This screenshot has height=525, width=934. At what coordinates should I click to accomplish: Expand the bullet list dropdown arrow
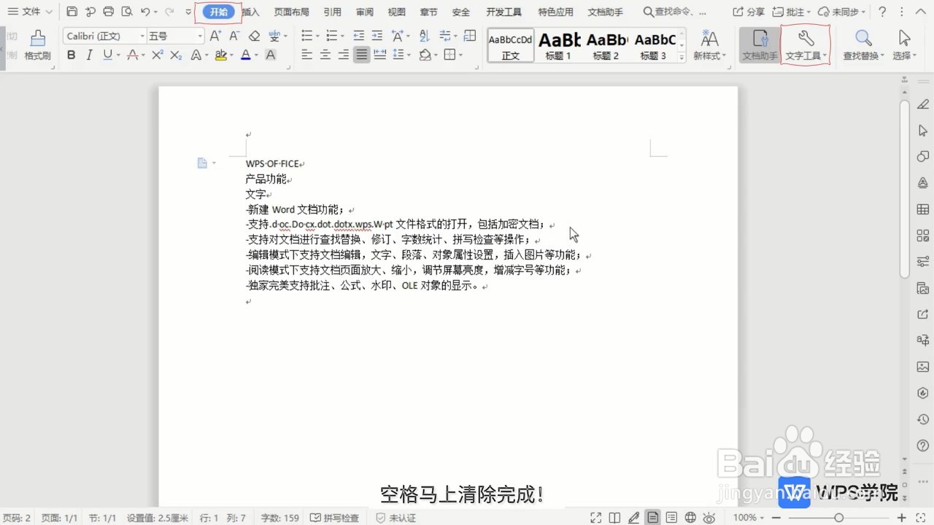coord(317,36)
